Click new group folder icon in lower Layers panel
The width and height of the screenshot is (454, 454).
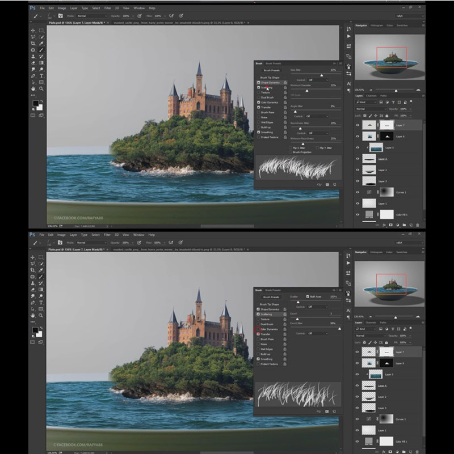click(404, 452)
